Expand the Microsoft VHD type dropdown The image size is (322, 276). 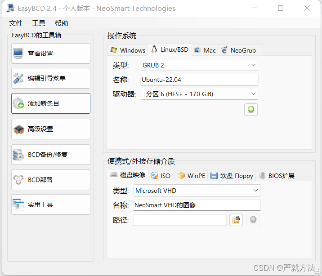point(197,191)
